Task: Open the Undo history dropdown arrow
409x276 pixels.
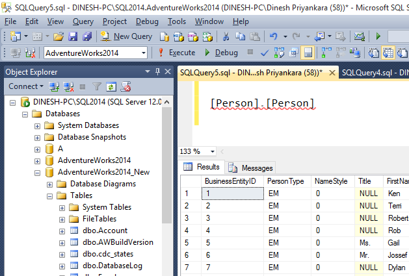Action: pyautogui.click(x=285, y=36)
